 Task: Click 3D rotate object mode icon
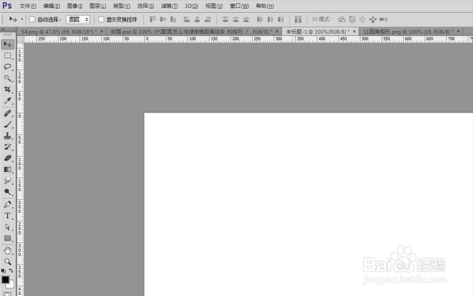[342, 20]
